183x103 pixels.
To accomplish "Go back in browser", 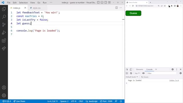I will (x=127, y=6).
